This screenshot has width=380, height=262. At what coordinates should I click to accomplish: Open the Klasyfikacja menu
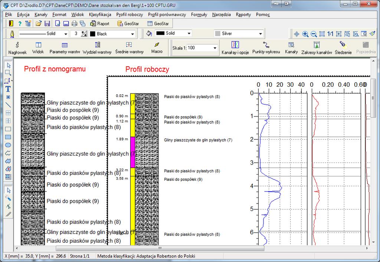tap(100, 14)
